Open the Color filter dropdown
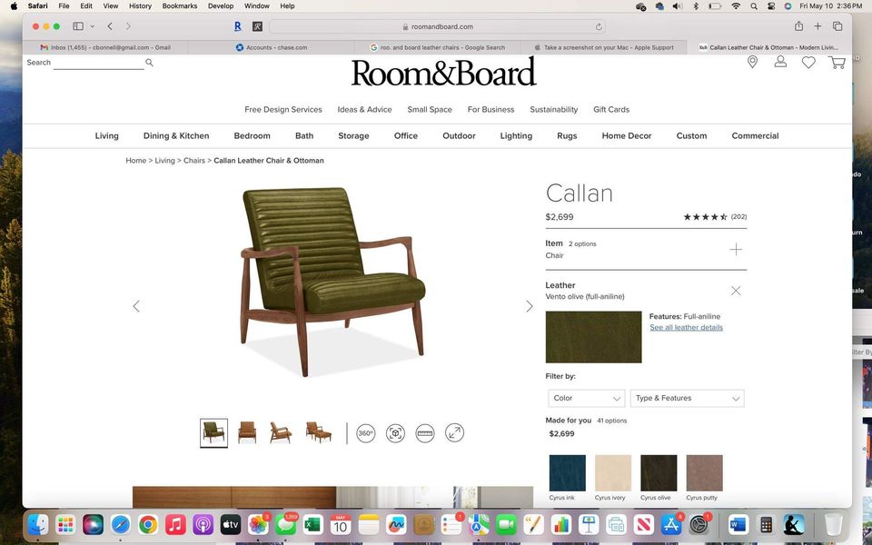Viewport: 872px width, 545px height. tap(587, 398)
